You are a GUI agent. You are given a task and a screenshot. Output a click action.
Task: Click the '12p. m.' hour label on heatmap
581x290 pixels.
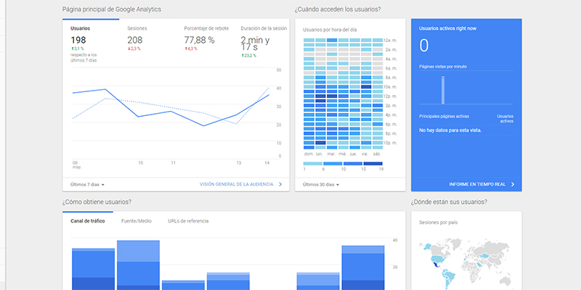click(390, 96)
